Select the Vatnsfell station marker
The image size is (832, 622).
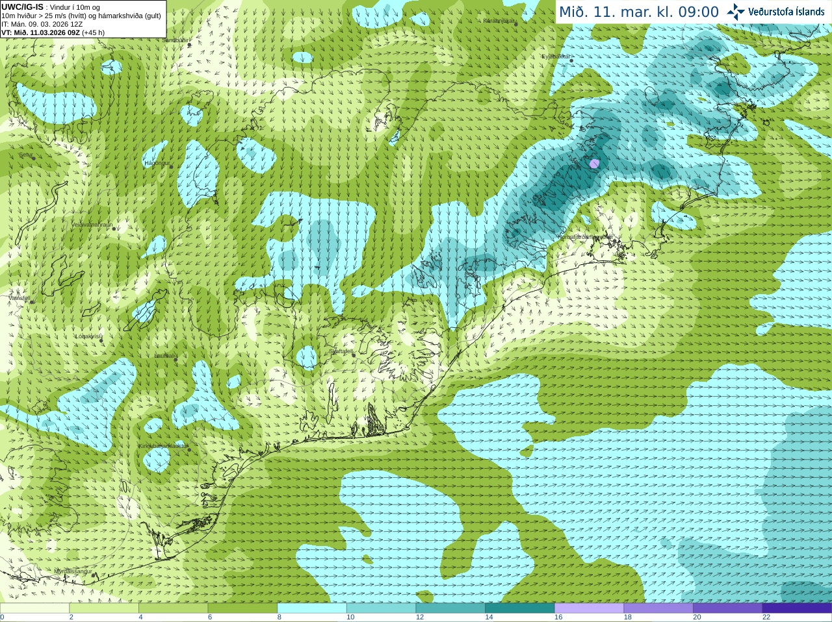click(31, 302)
